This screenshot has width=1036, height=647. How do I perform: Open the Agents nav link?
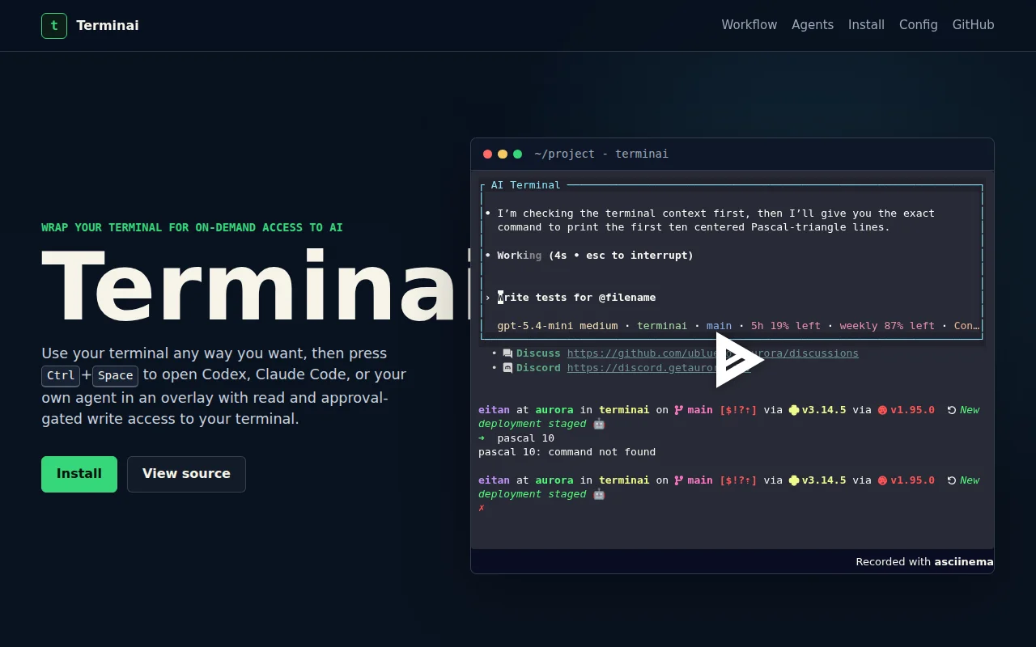[x=813, y=25]
